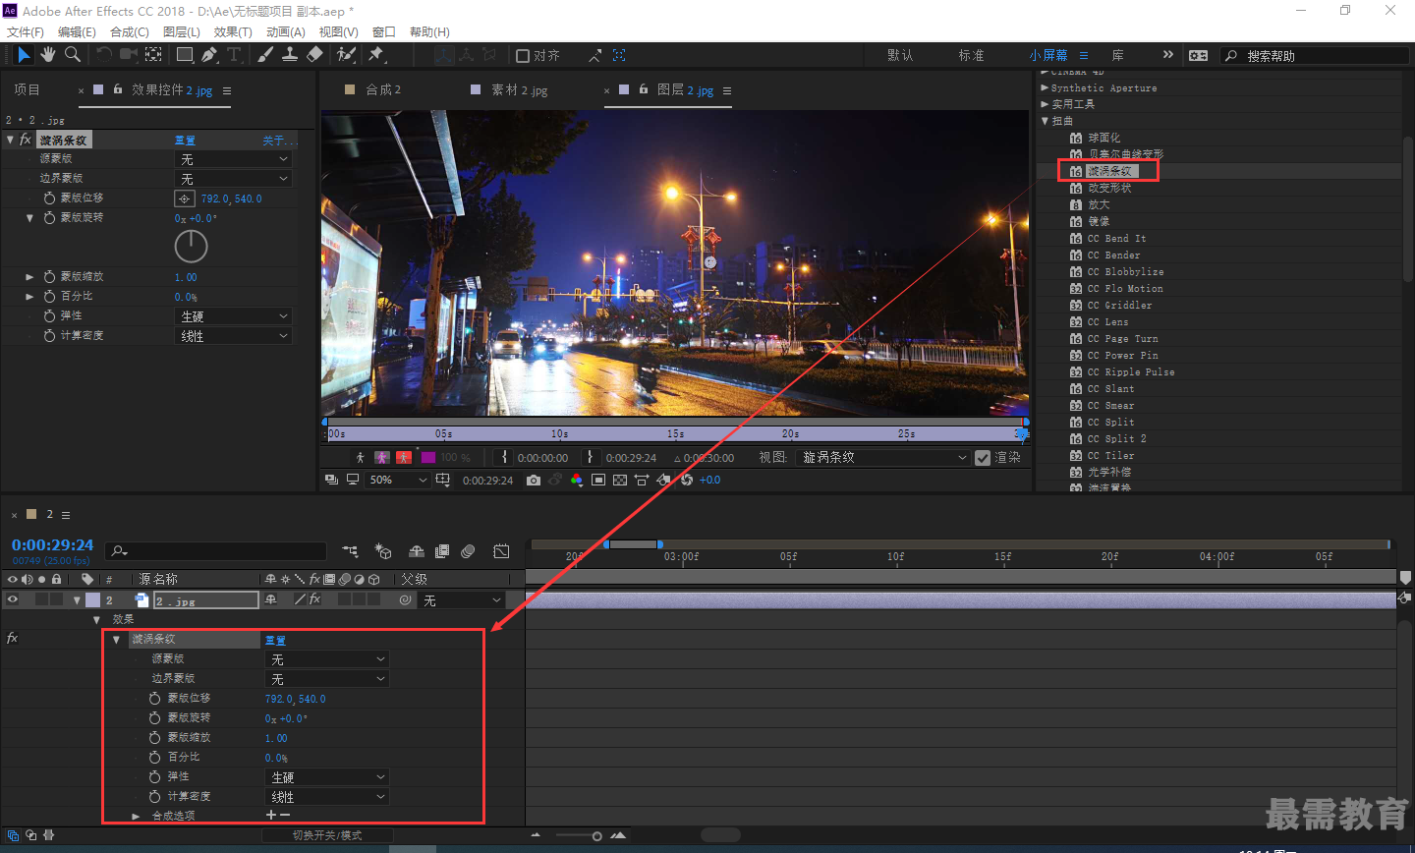Switch to the 标准 workspace
The width and height of the screenshot is (1415, 853).
point(971,55)
